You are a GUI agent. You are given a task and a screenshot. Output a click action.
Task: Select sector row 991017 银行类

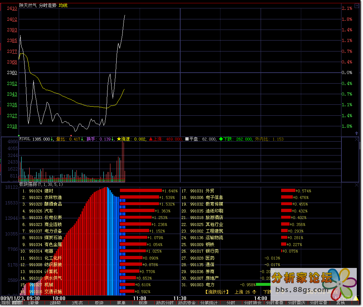(200, 251)
